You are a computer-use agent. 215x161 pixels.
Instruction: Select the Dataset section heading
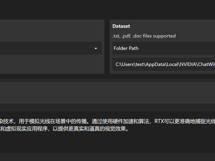(121, 26)
